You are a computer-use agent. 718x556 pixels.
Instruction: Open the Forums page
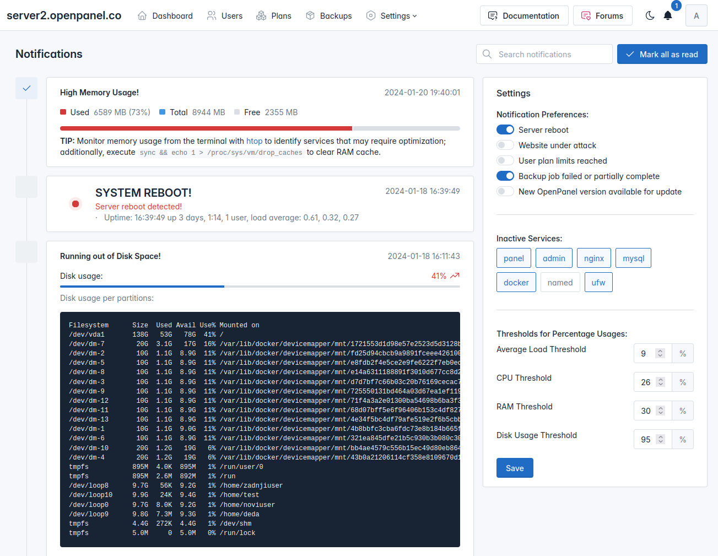[x=602, y=15]
